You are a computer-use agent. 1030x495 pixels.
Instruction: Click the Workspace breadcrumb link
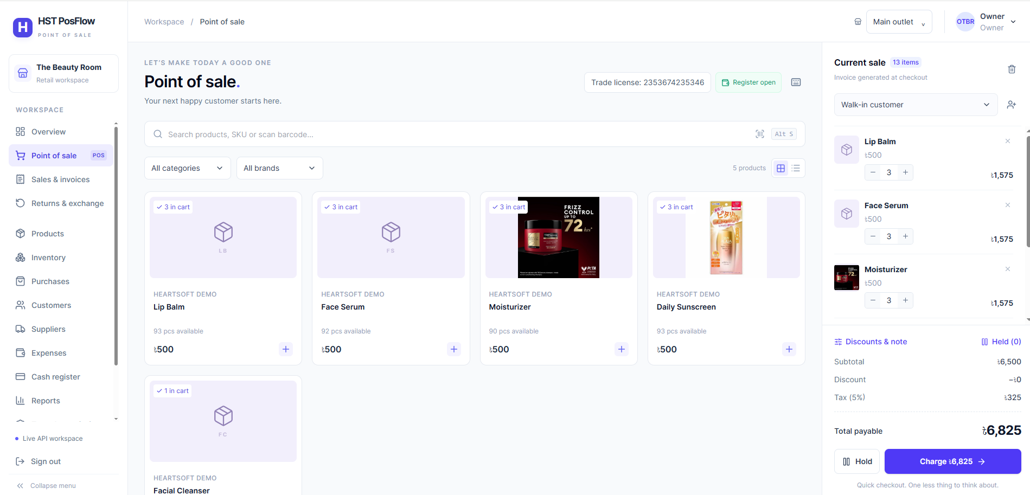(164, 22)
